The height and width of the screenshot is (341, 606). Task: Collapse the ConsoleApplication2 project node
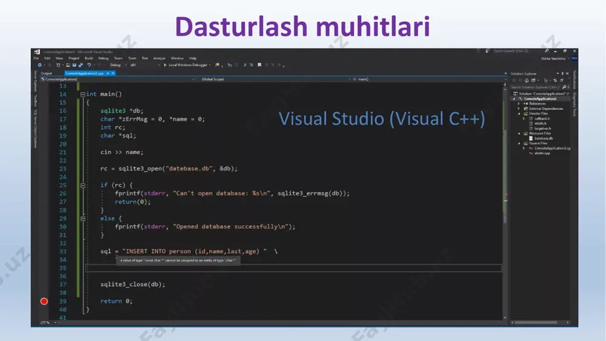click(514, 99)
